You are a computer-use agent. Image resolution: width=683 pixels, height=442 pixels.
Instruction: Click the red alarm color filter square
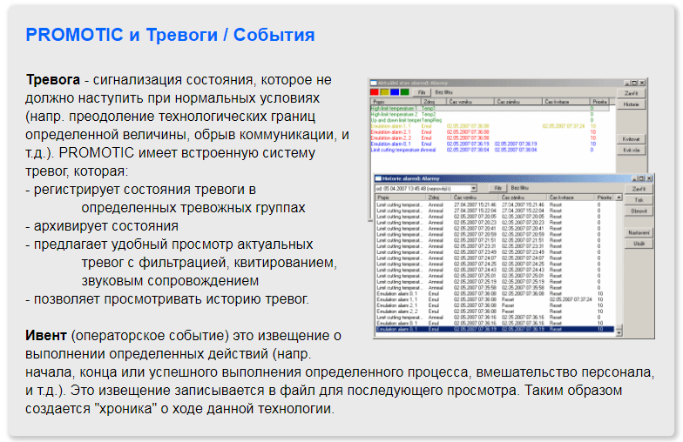(x=375, y=91)
